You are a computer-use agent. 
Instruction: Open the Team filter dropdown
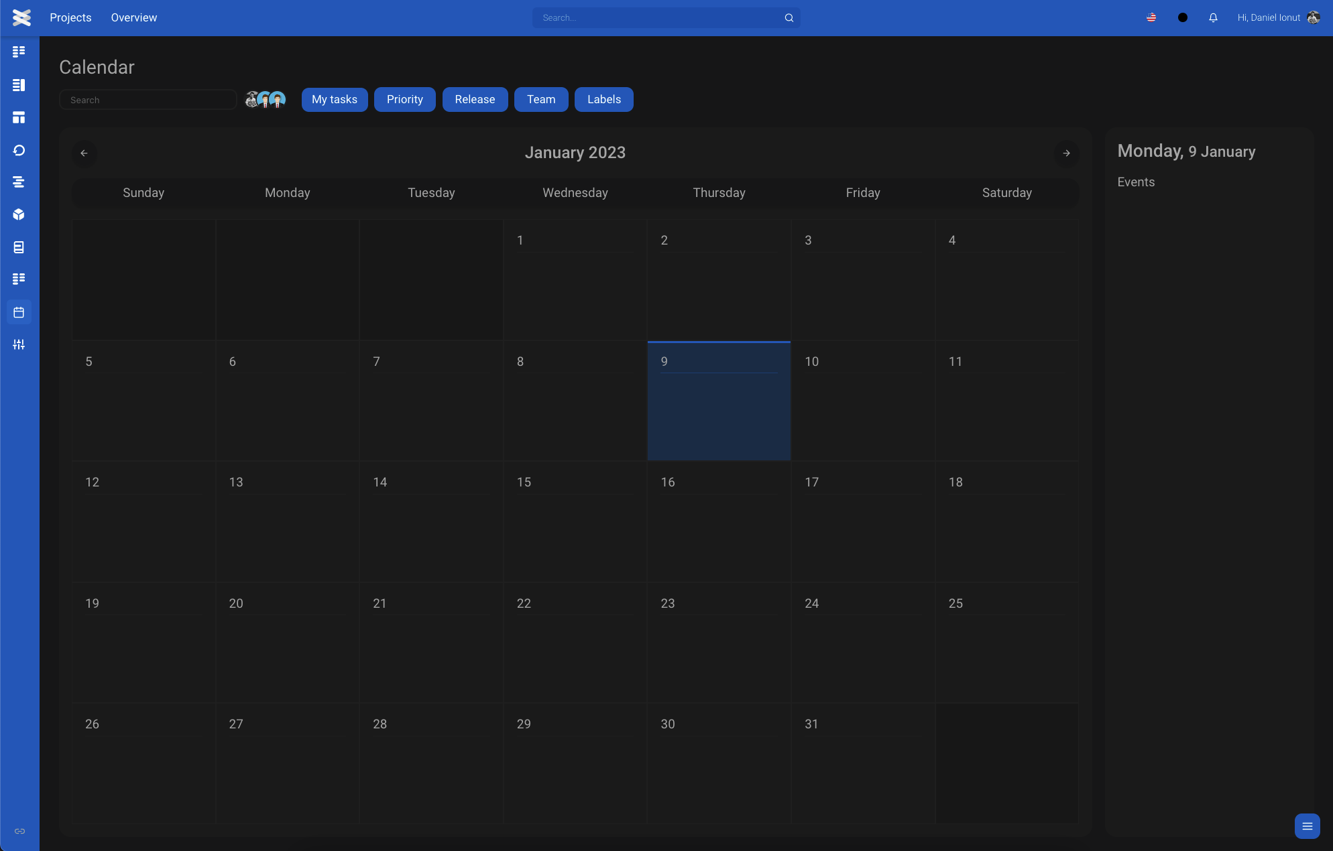pyautogui.click(x=541, y=99)
